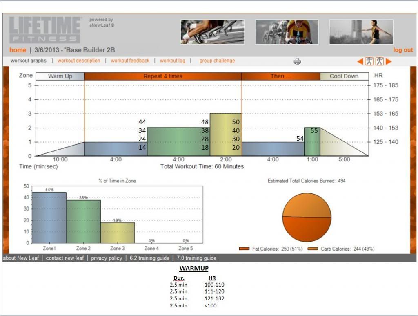
Task: Click the '3/6/2013 - 'Base Builder 2B' title
Action: click(75, 50)
